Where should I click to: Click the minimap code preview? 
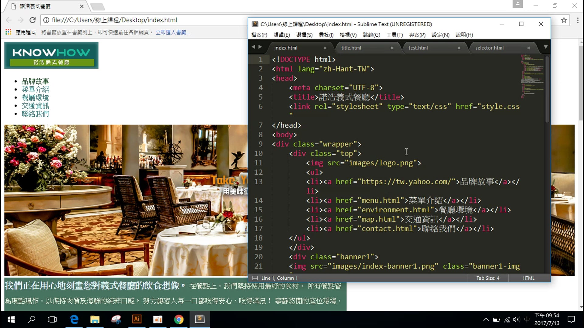pyautogui.click(x=532, y=76)
